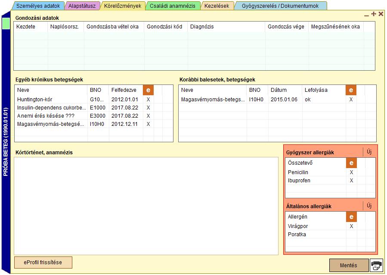387x275 pixels.
Task: Open Gyógyszerelés / Dokumentumok tab
Action: (280, 6)
